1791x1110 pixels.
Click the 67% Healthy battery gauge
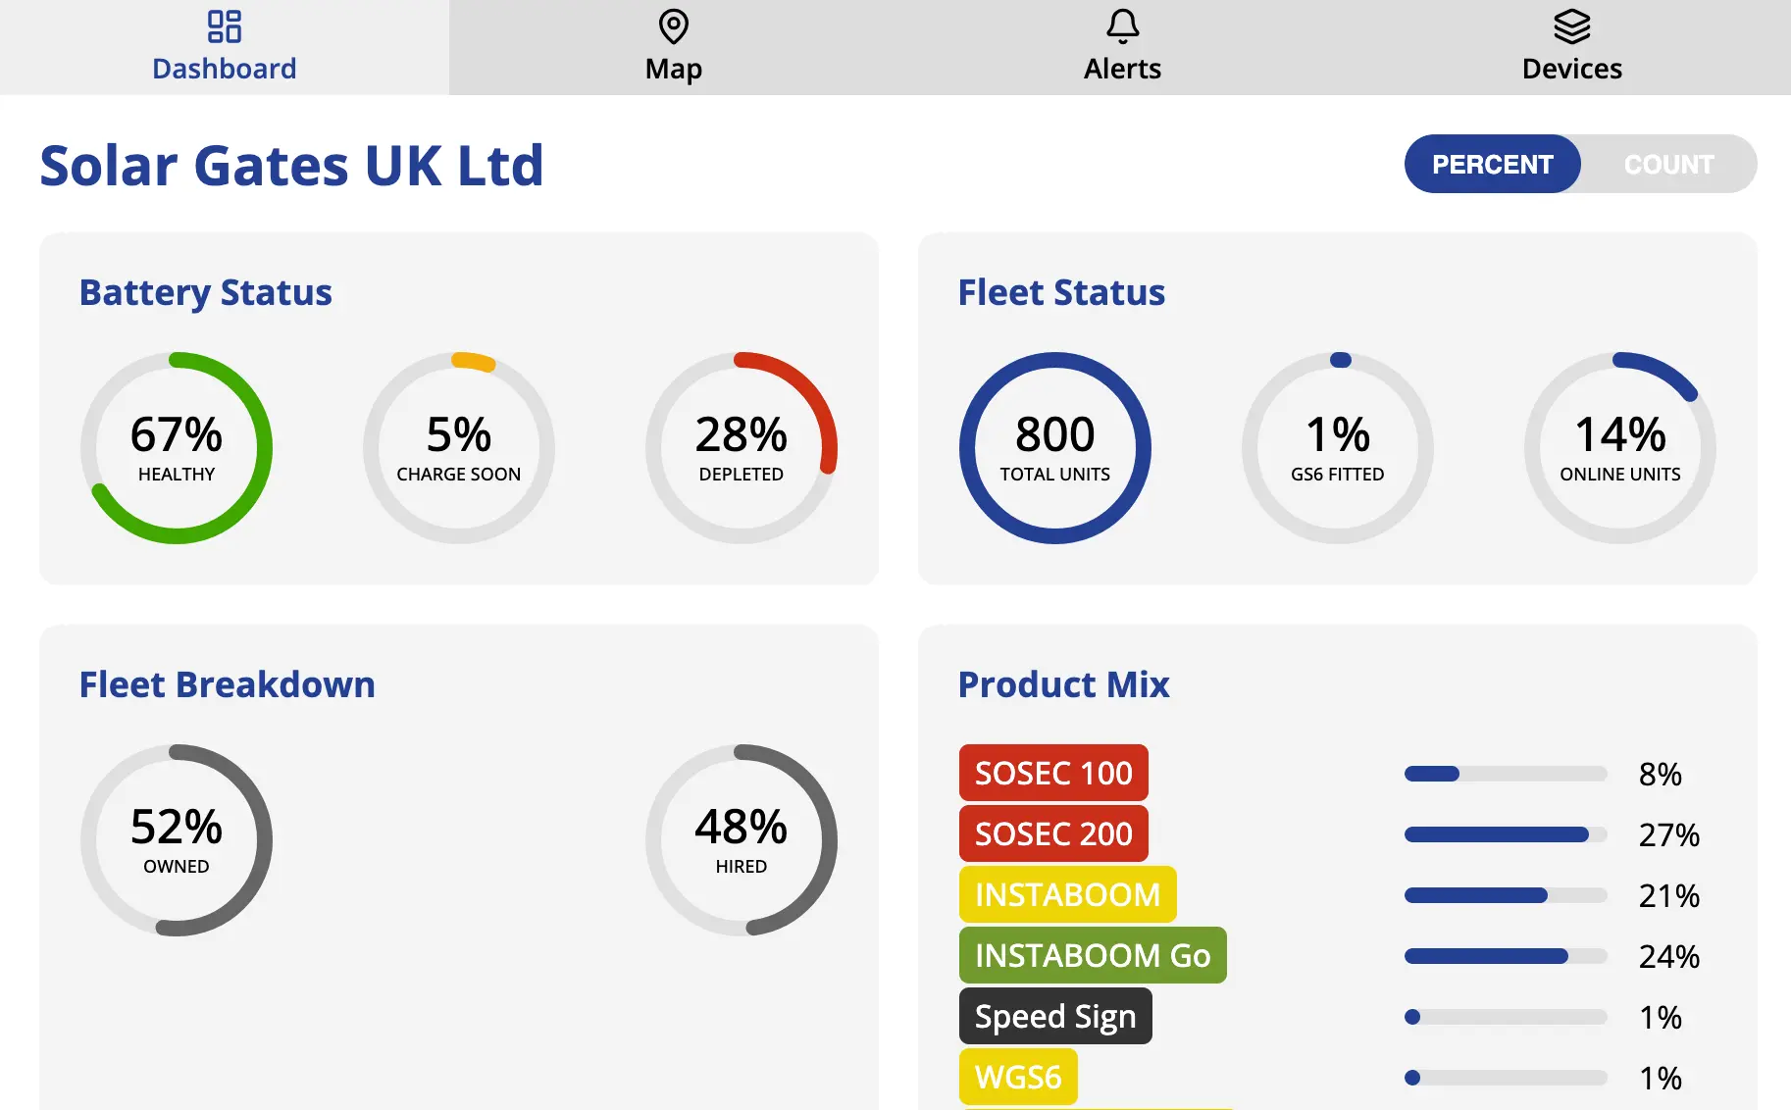click(x=177, y=448)
